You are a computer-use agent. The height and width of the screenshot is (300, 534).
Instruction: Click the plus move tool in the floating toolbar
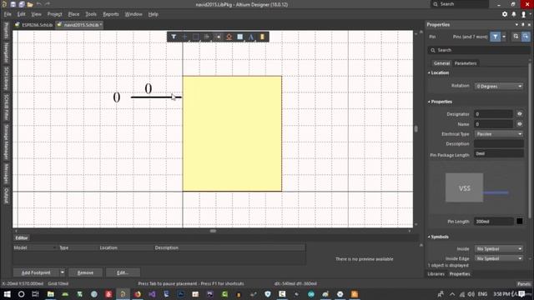click(x=184, y=37)
